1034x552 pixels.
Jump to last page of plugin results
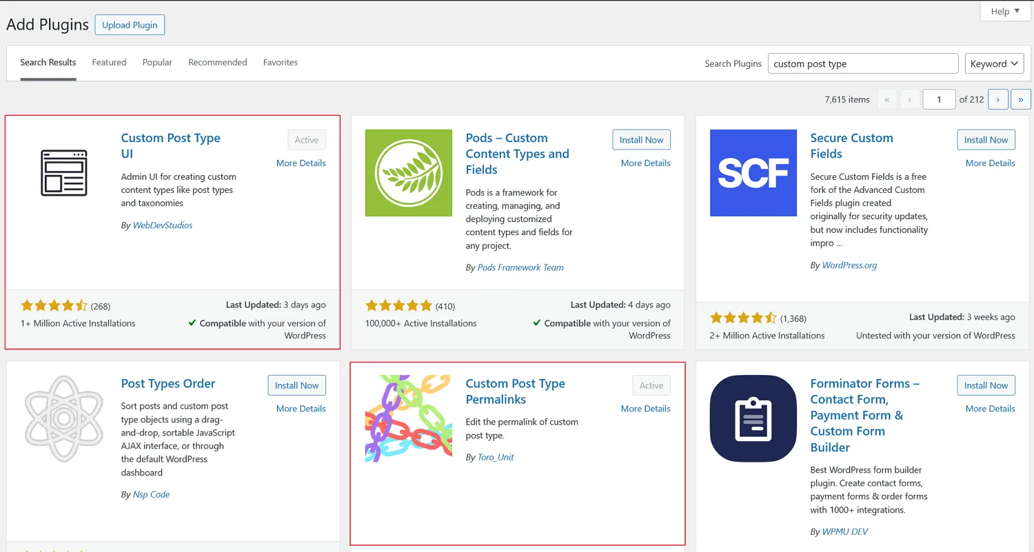[1020, 99]
